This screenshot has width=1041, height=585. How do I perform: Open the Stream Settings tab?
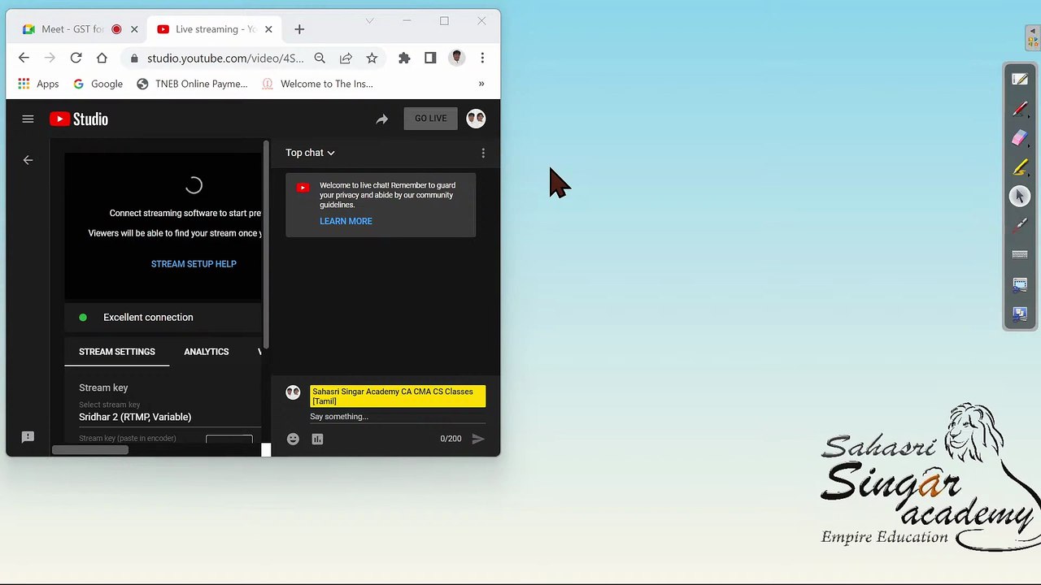pyautogui.click(x=117, y=352)
